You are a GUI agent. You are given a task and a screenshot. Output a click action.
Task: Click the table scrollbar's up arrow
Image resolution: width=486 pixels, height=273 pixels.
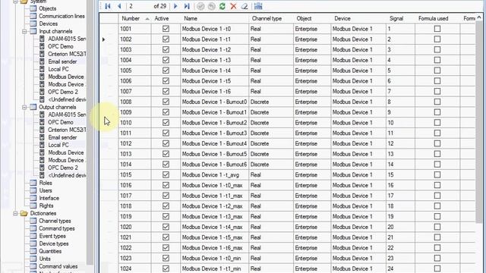point(479,17)
